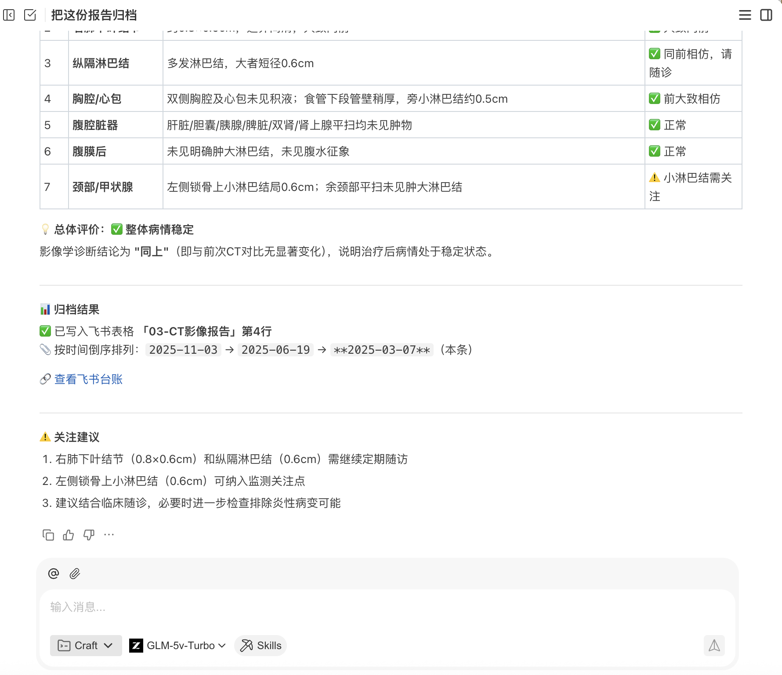Give thumbs down to the response
This screenshot has width=782, height=675.
89,535
